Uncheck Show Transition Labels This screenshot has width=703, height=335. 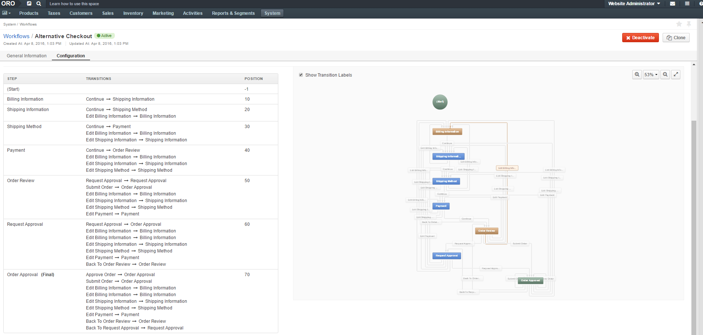click(301, 75)
